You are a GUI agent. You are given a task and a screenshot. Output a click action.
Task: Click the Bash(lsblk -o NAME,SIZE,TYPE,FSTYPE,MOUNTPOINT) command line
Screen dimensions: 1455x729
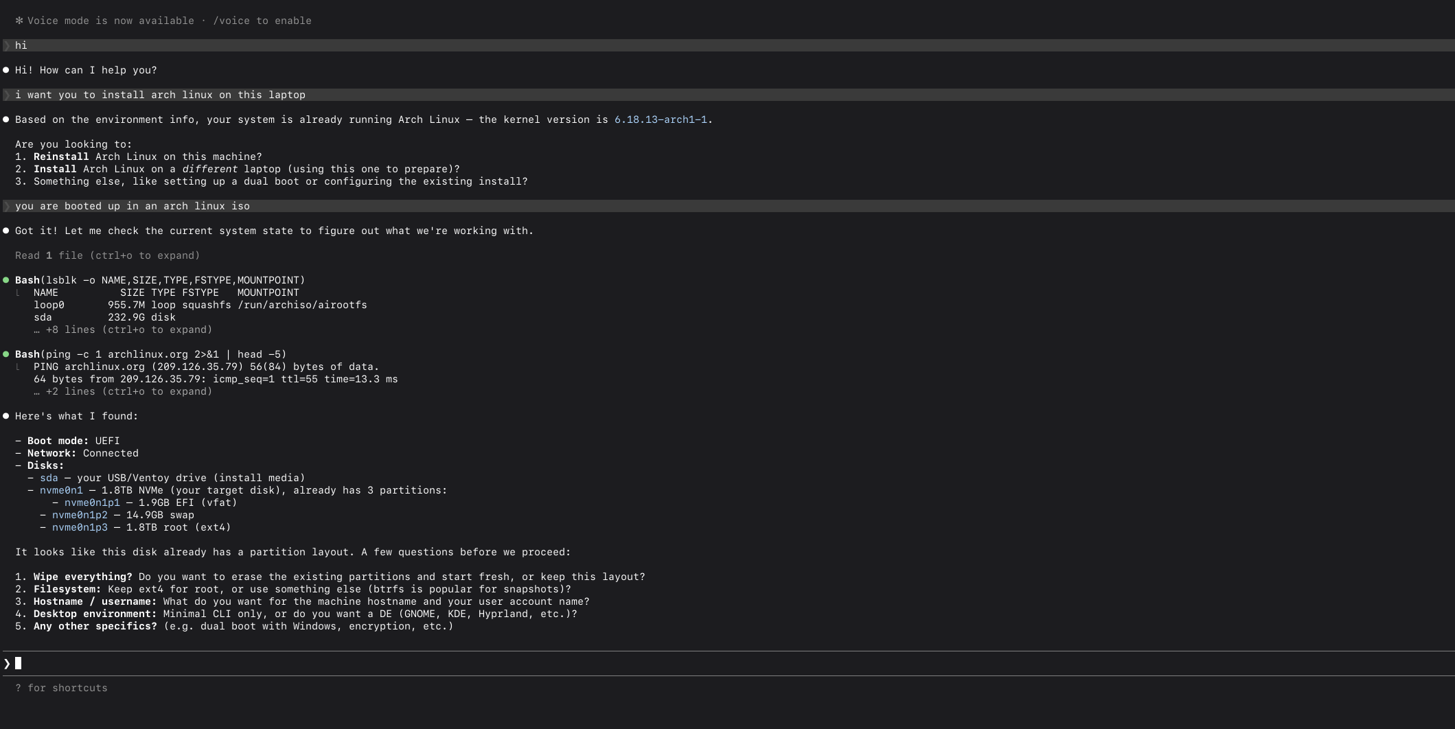[160, 280]
